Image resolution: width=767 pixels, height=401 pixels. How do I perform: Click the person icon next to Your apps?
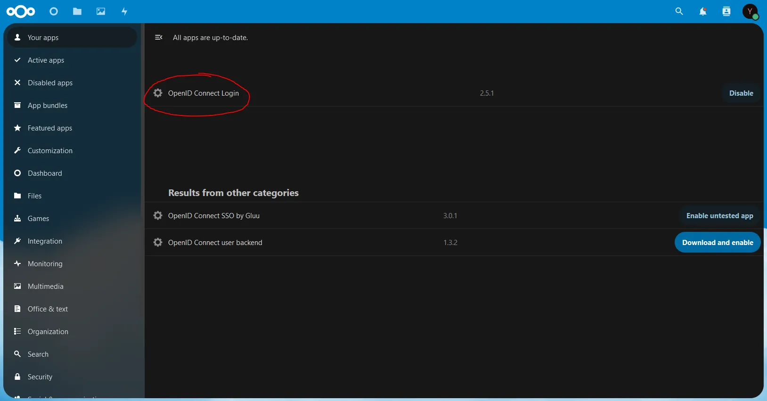point(17,37)
